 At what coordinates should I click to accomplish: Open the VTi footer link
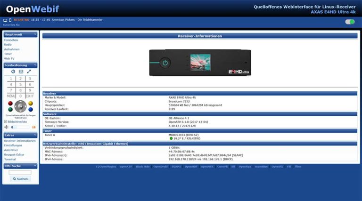click(289, 167)
